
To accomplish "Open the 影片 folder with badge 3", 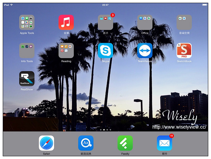I will click(x=105, y=22).
